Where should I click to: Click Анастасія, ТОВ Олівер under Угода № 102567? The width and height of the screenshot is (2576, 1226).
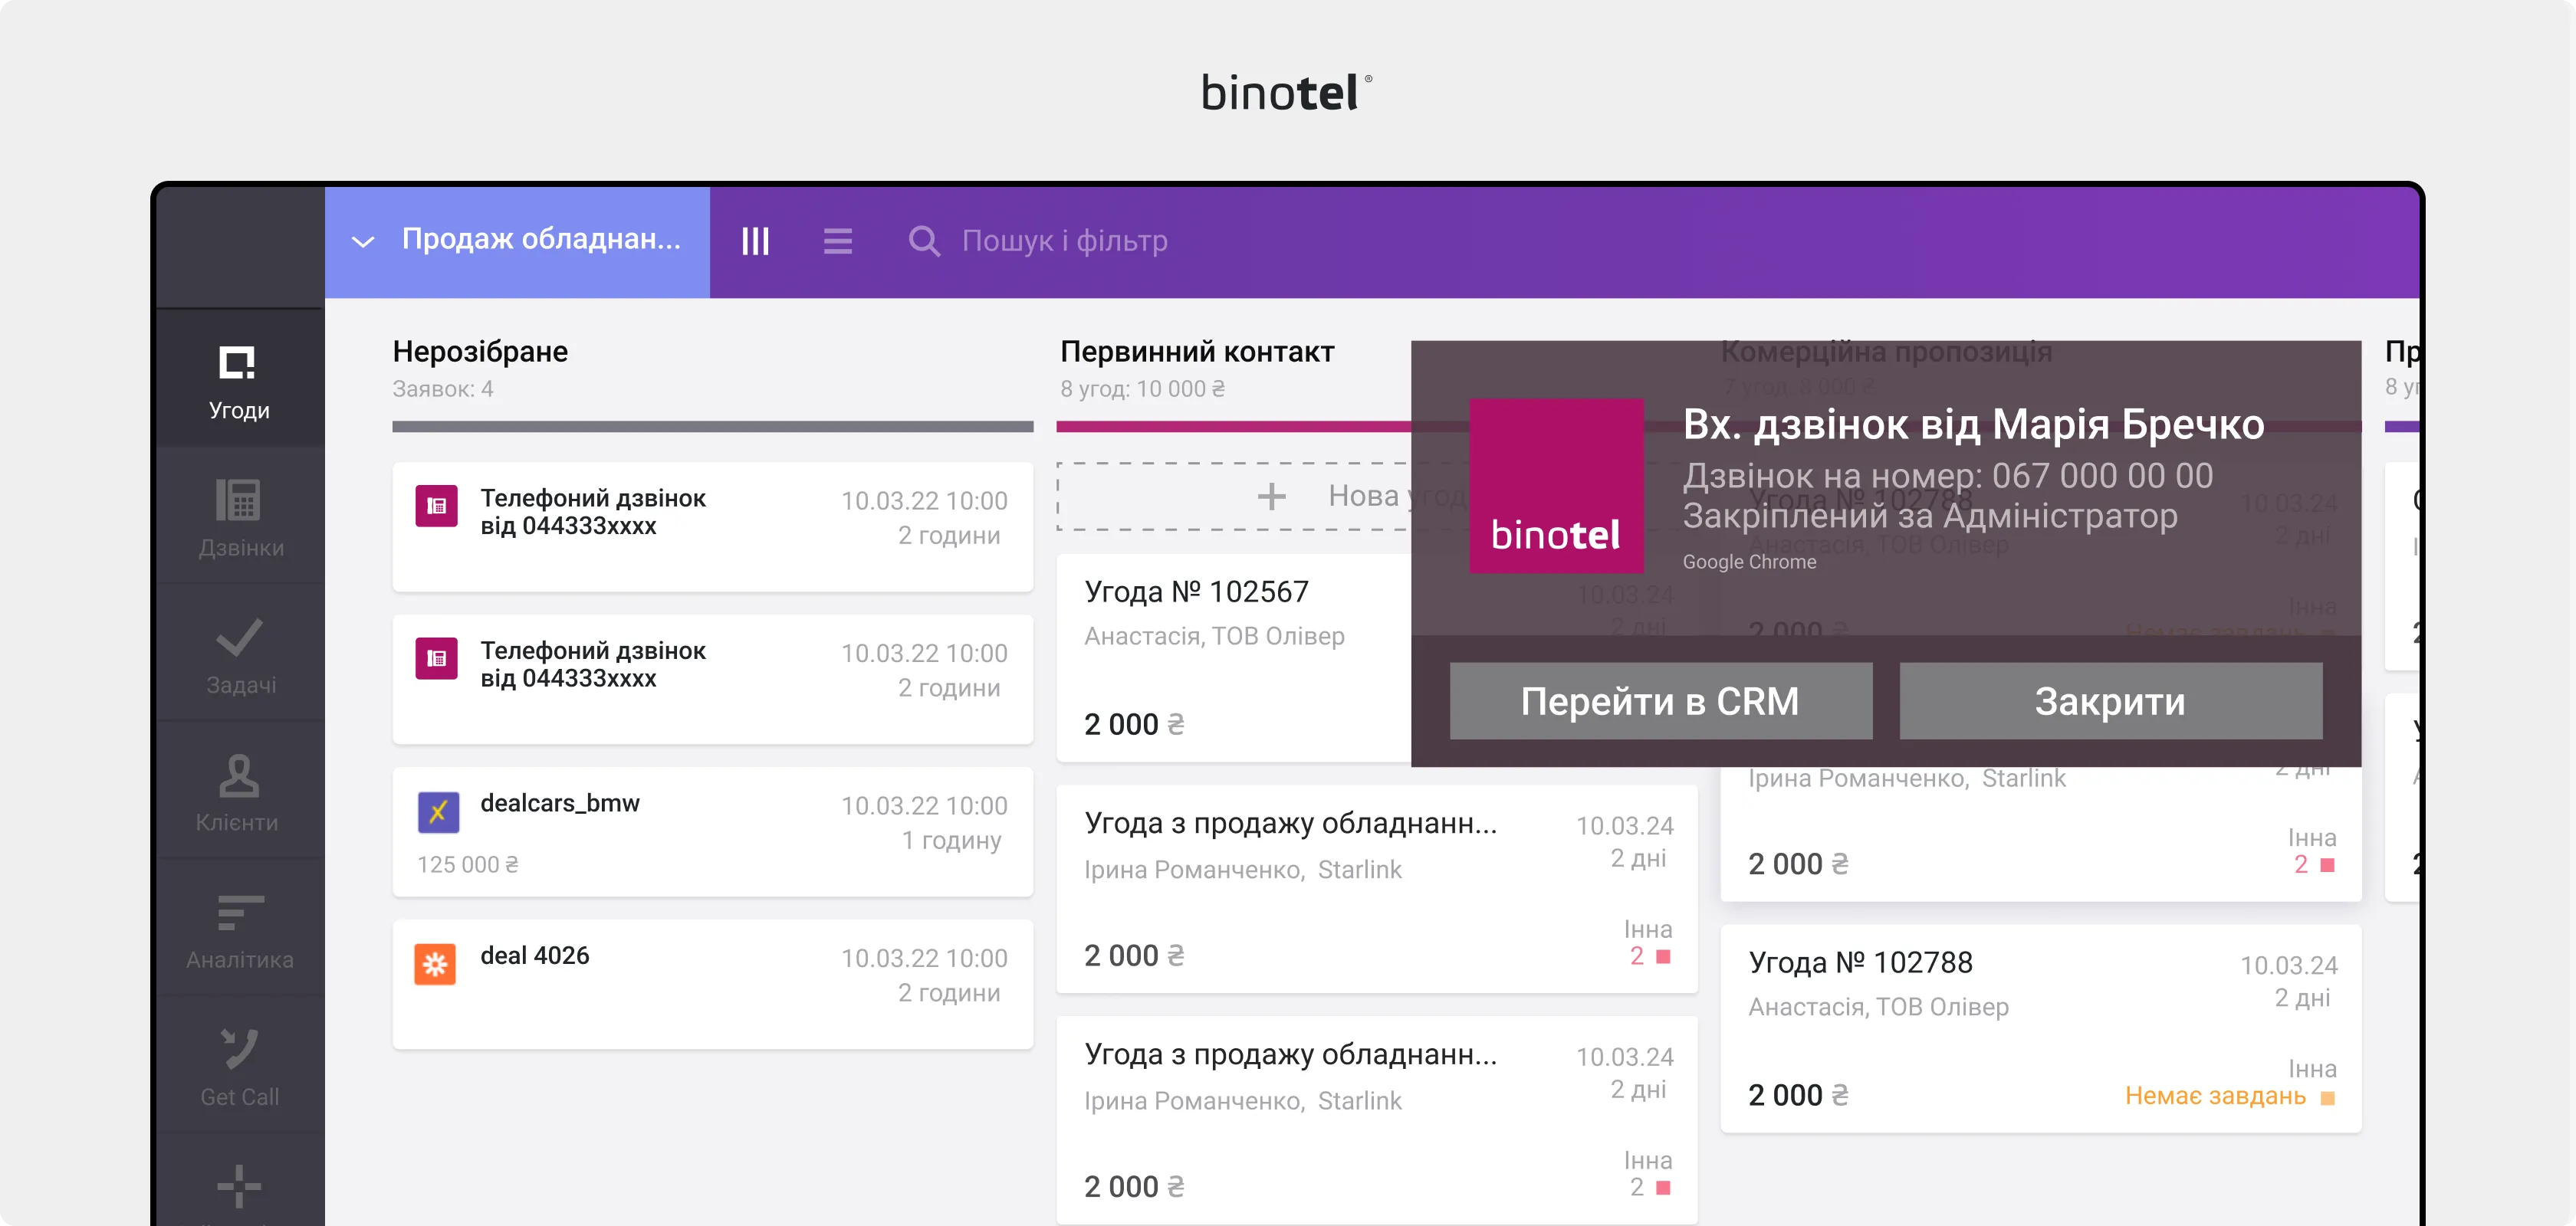click(1214, 637)
